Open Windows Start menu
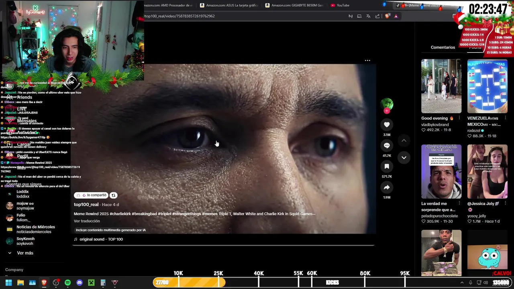This screenshot has height=289, width=514. tap(8, 283)
